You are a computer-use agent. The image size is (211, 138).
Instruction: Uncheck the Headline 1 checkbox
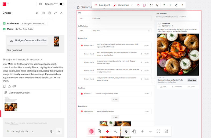pyautogui.click(x=82, y=94)
